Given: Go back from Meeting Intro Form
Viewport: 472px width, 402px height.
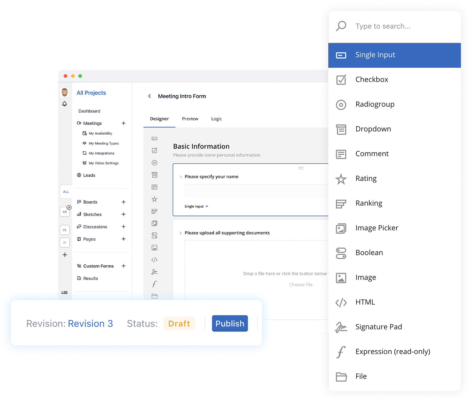Looking at the screenshot, I should point(150,96).
